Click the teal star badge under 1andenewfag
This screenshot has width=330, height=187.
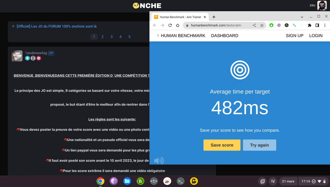click(27, 58)
